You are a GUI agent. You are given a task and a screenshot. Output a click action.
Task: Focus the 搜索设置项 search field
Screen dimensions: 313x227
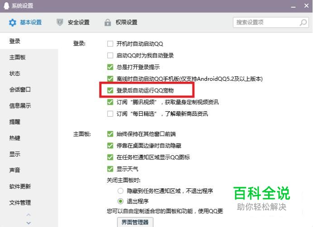pos(271,22)
